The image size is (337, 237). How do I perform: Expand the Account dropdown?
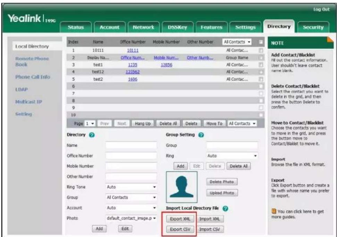tap(131, 208)
